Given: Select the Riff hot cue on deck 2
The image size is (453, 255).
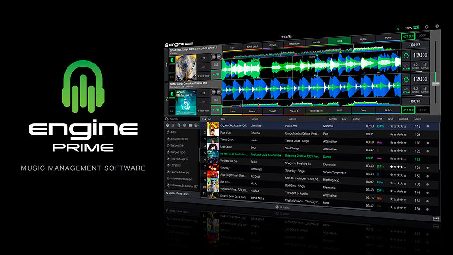Looking at the screenshot, I should [339, 110].
